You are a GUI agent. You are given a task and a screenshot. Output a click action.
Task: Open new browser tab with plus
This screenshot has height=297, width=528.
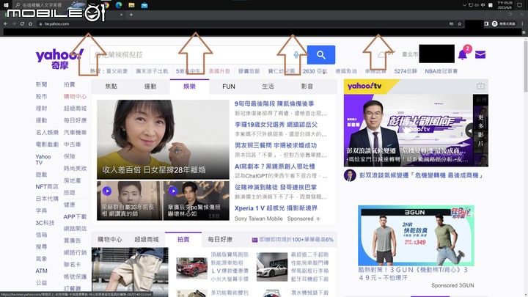131,15
